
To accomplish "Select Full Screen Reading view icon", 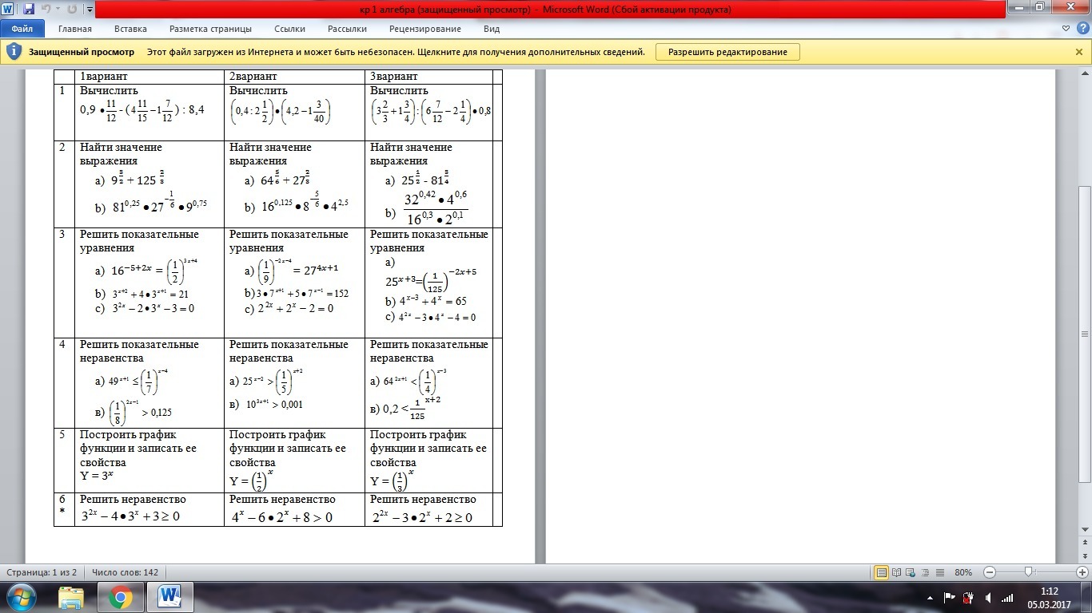I will click(896, 572).
